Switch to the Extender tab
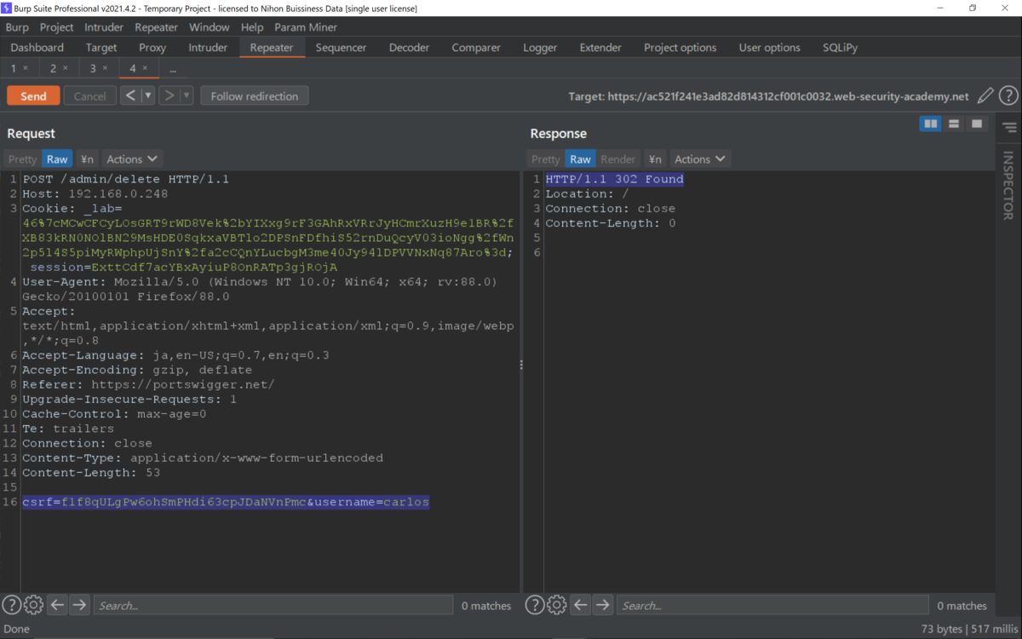 [600, 48]
